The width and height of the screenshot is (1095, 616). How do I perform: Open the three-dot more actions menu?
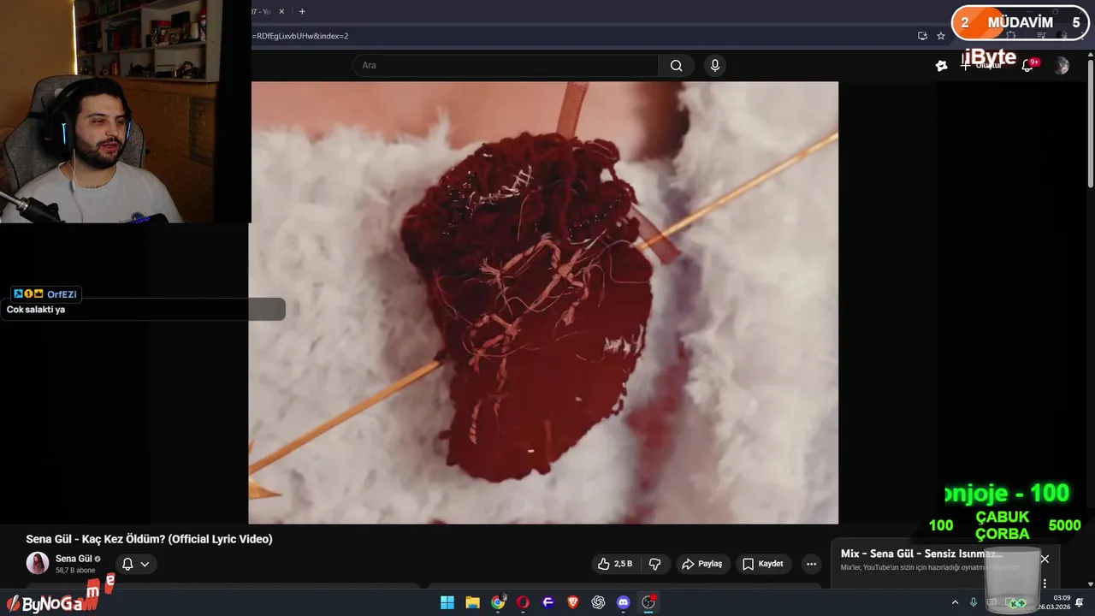(811, 564)
